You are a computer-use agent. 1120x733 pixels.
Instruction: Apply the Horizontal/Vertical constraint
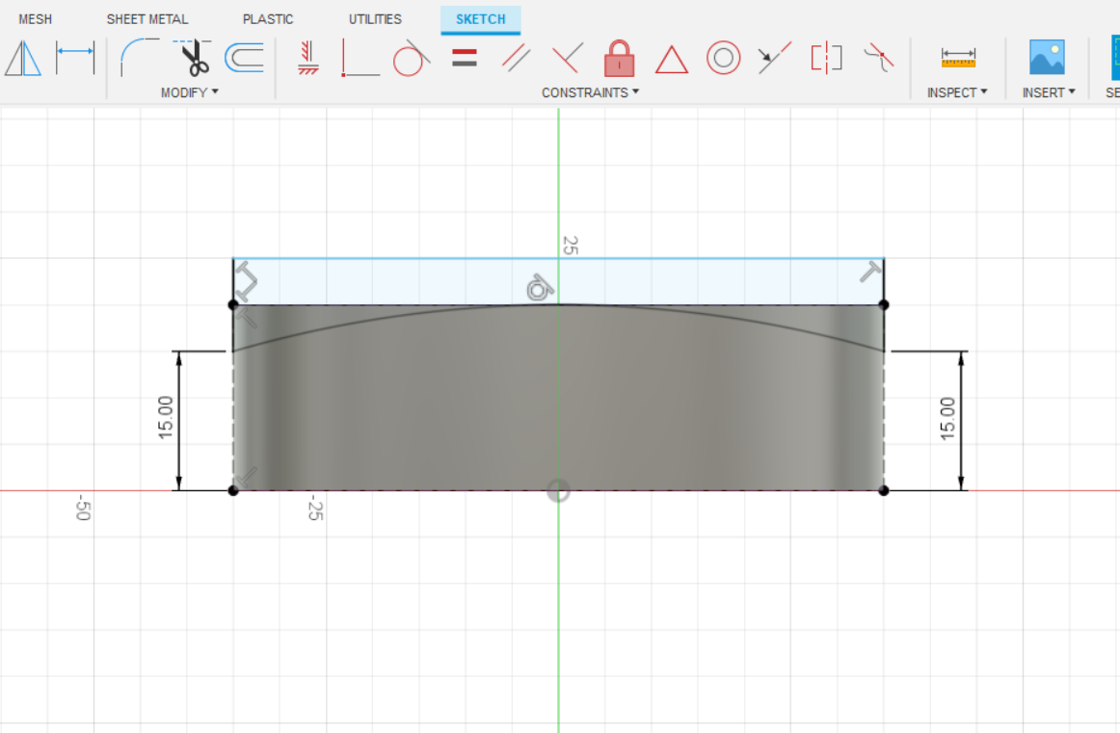point(307,58)
